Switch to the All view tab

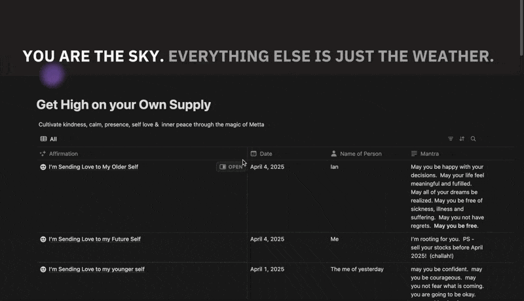53,139
